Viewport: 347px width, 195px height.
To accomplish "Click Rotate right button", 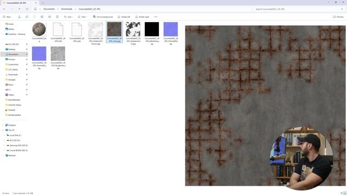I will 142,17.
